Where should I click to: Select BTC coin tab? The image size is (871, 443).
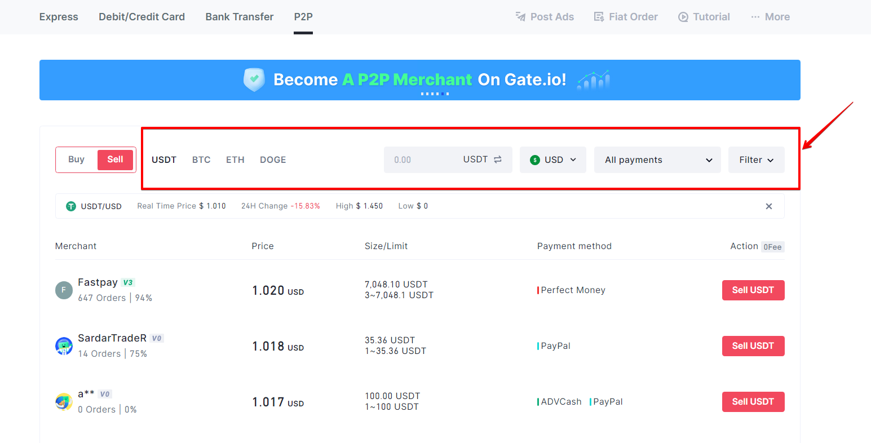[x=201, y=160]
